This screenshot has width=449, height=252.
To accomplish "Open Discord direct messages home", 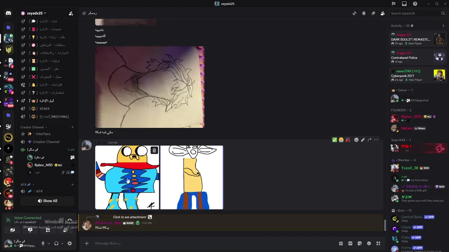I will coord(8,13).
